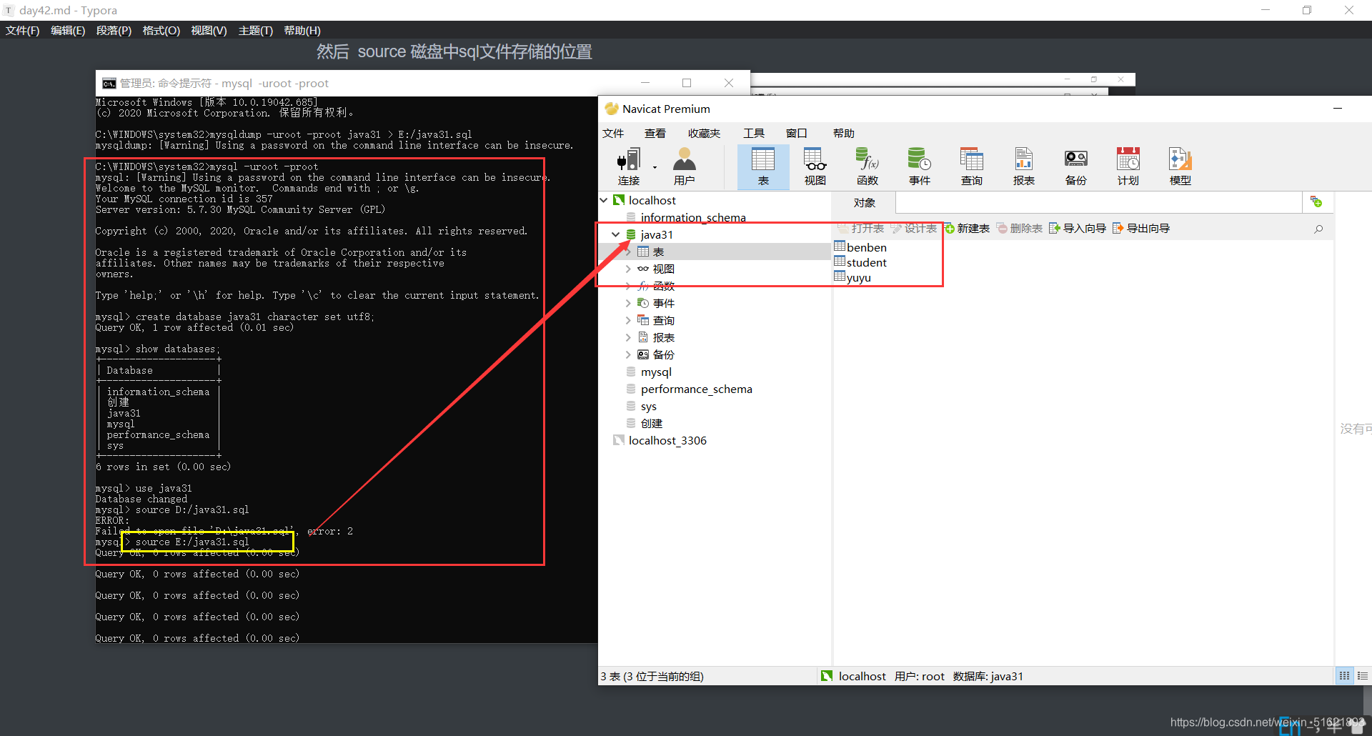Click the 函数 (Functions) toolbar icon

click(x=866, y=166)
